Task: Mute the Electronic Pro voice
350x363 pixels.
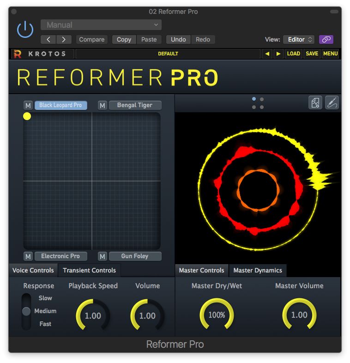Action: coord(28,256)
